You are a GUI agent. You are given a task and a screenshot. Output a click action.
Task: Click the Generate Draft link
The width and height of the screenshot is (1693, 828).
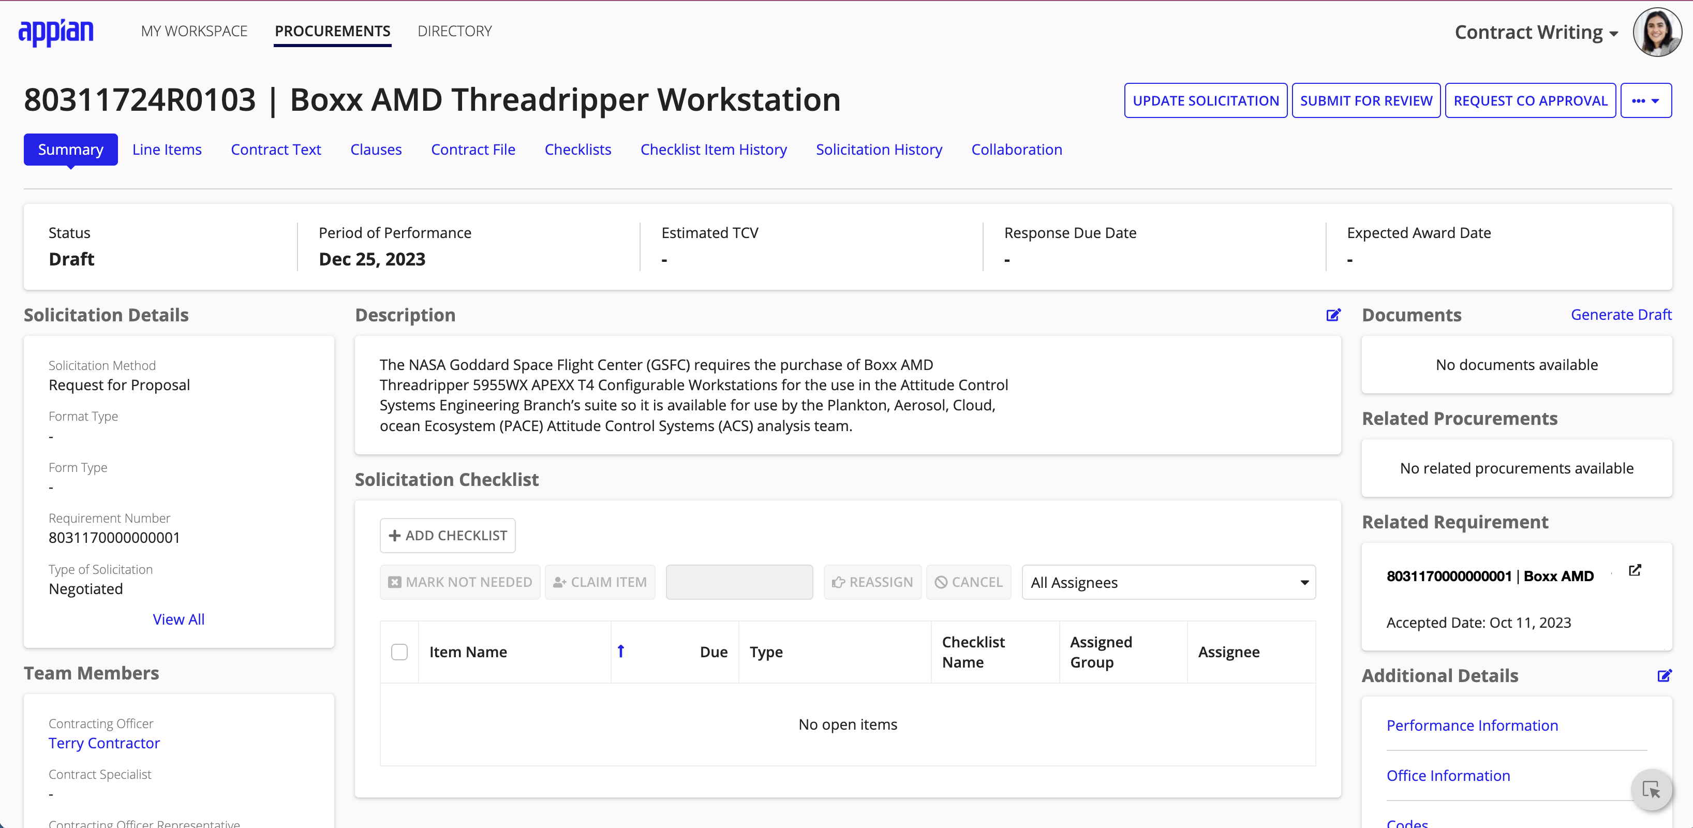[x=1621, y=315]
